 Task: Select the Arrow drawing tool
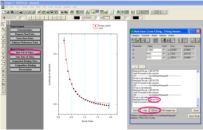click(x=3, y=58)
